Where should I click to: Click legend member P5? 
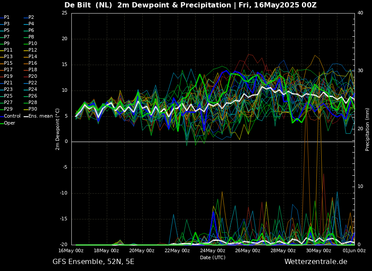click(5, 30)
